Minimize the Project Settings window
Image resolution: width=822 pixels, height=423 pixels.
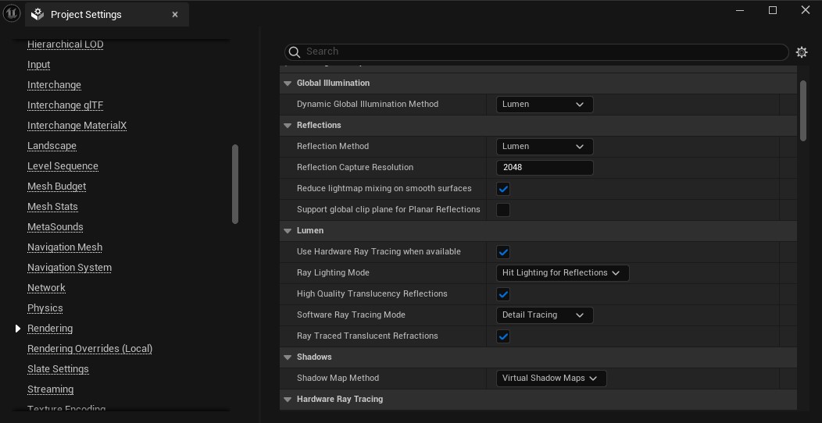coord(740,10)
